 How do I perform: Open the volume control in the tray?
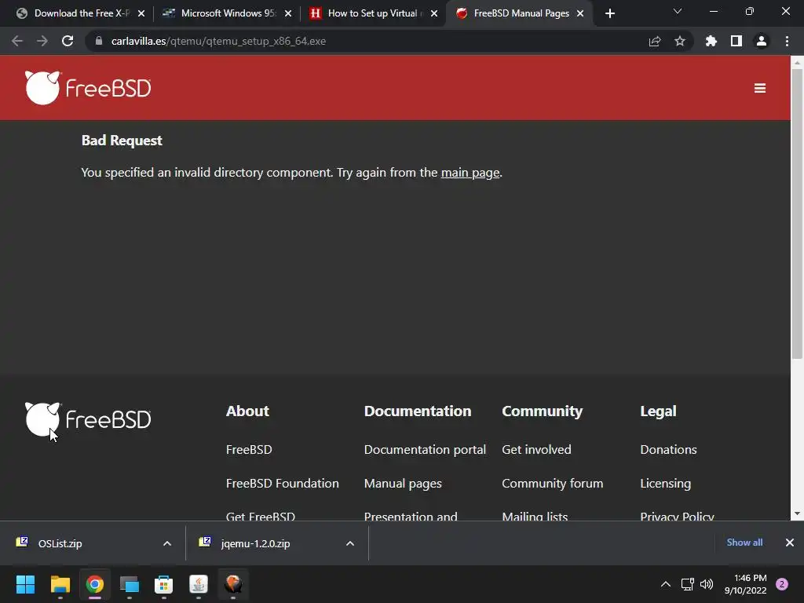click(707, 584)
